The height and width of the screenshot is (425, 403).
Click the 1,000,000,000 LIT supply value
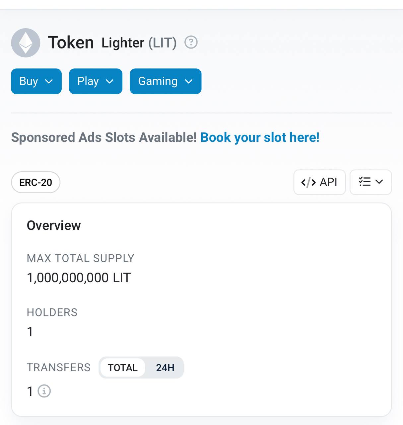(x=79, y=278)
